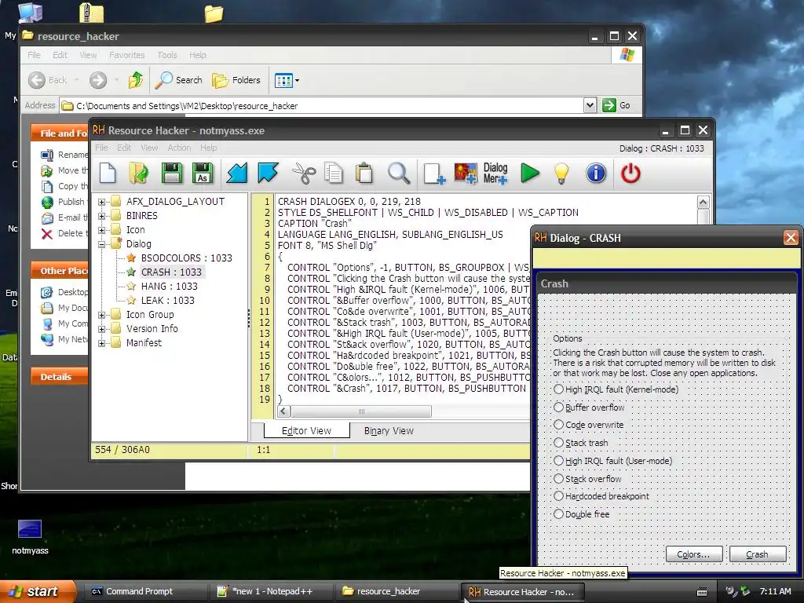The width and height of the screenshot is (804, 603).
Task: Select HANG : 1033 tree item
Action: click(x=170, y=286)
